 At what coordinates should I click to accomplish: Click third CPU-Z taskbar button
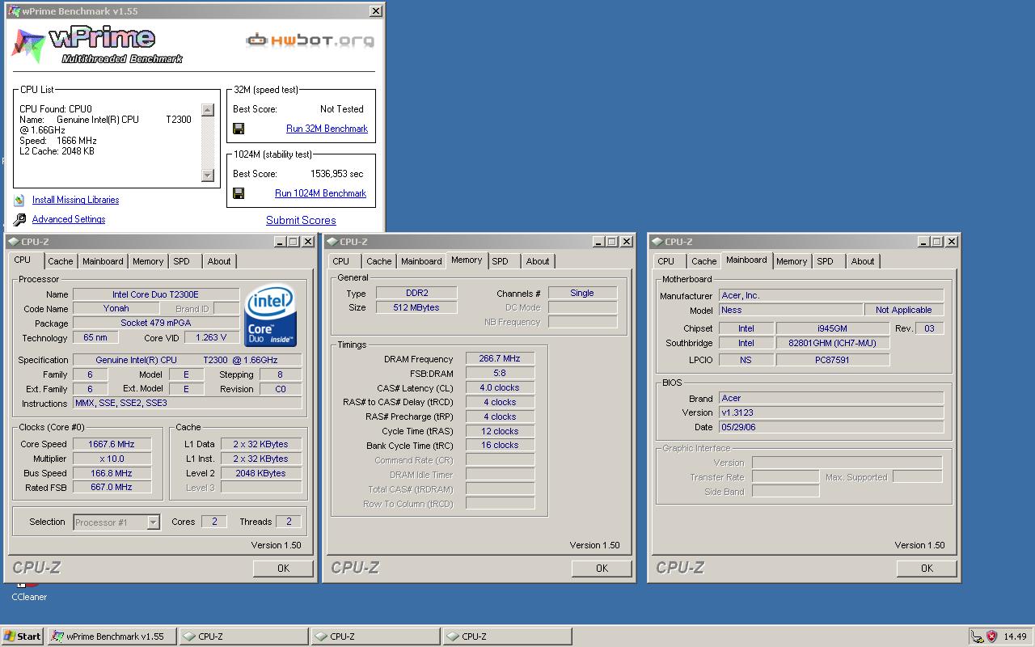click(508, 636)
